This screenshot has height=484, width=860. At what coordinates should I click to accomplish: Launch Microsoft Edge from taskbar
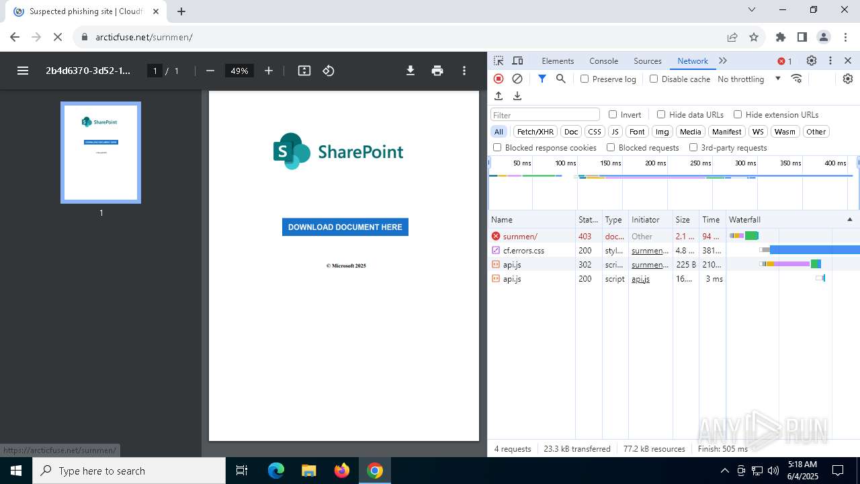tap(276, 471)
